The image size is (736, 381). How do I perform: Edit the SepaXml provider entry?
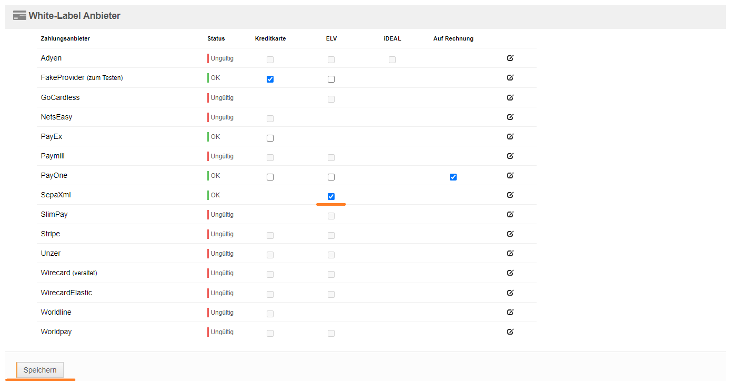(510, 195)
